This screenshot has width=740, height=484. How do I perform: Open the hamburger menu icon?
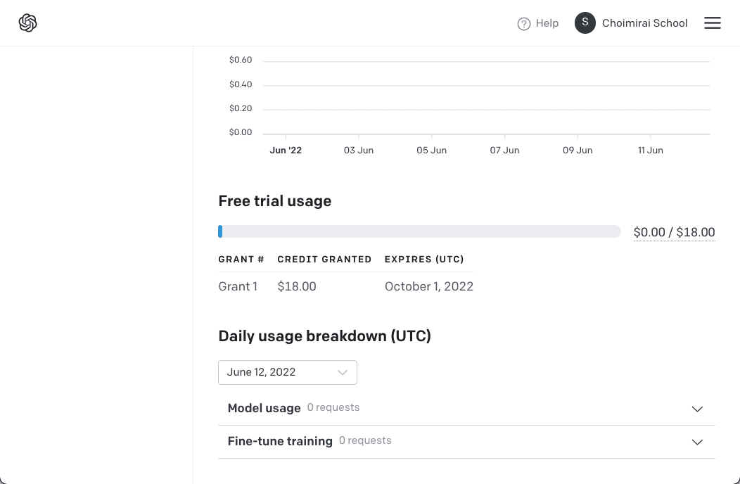(x=713, y=23)
